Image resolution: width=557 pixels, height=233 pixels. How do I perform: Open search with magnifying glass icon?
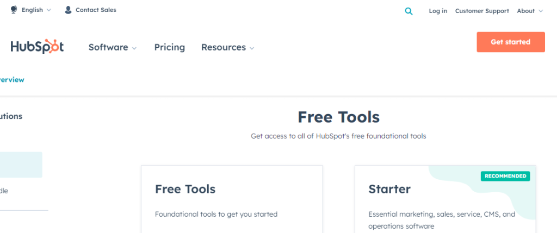point(409,11)
